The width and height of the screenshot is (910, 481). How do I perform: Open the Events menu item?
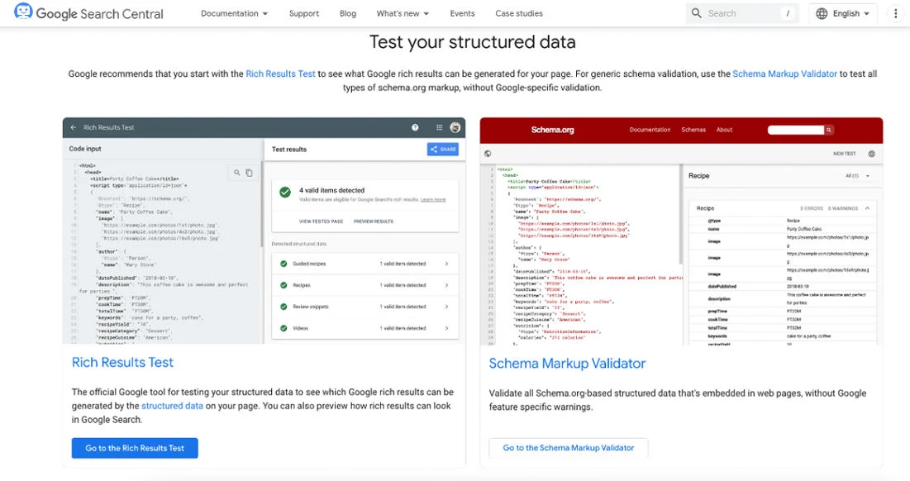(x=463, y=13)
